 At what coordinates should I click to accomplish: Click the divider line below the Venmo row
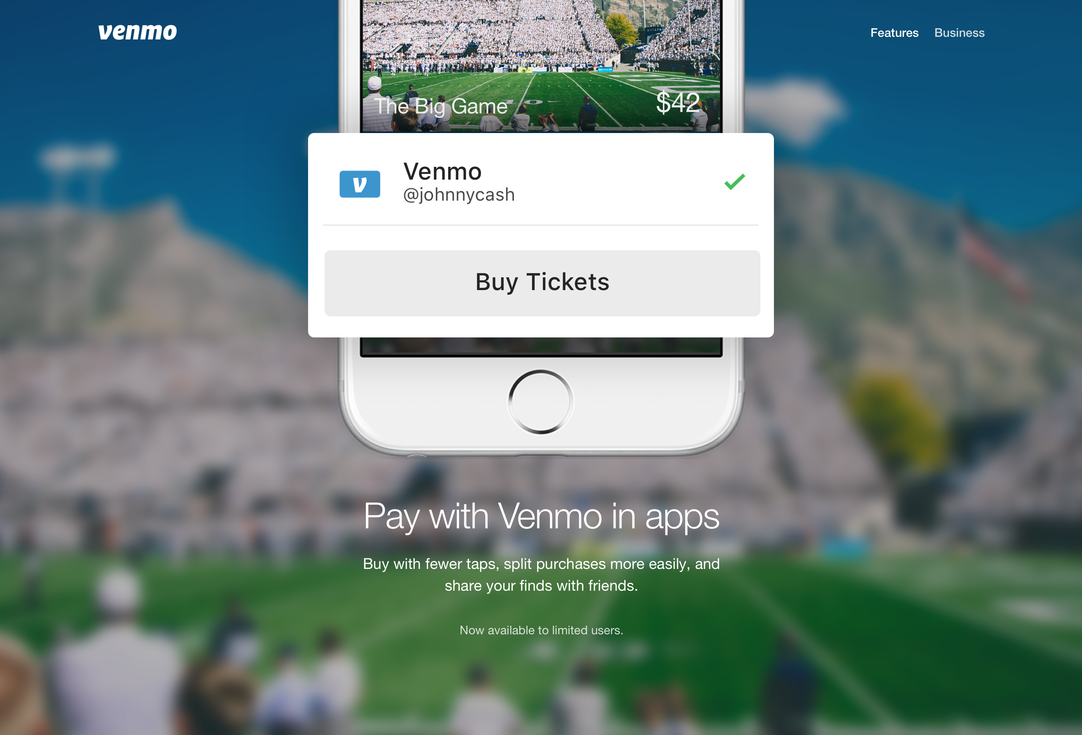(x=541, y=225)
